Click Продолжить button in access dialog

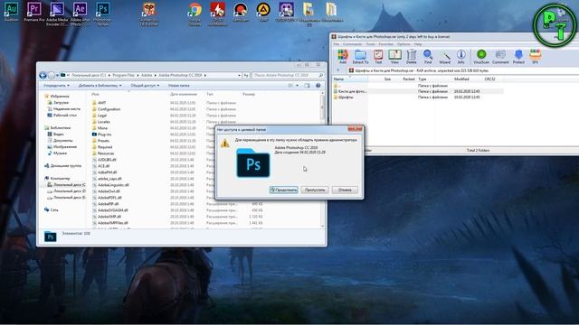click(x=283, y=190)
